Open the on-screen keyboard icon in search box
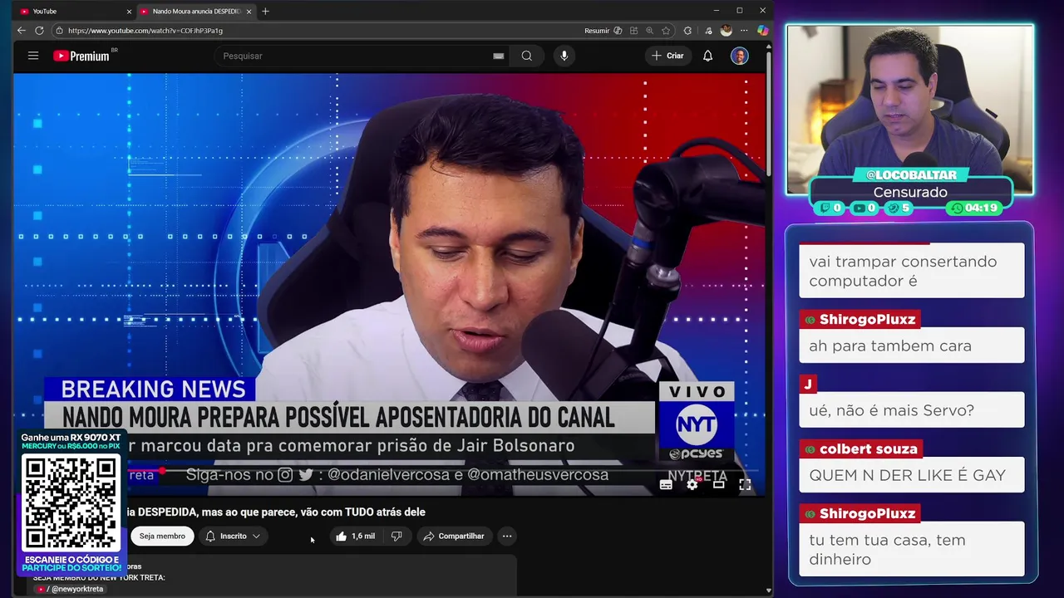The image size is (1064, 598). point(499,56)
